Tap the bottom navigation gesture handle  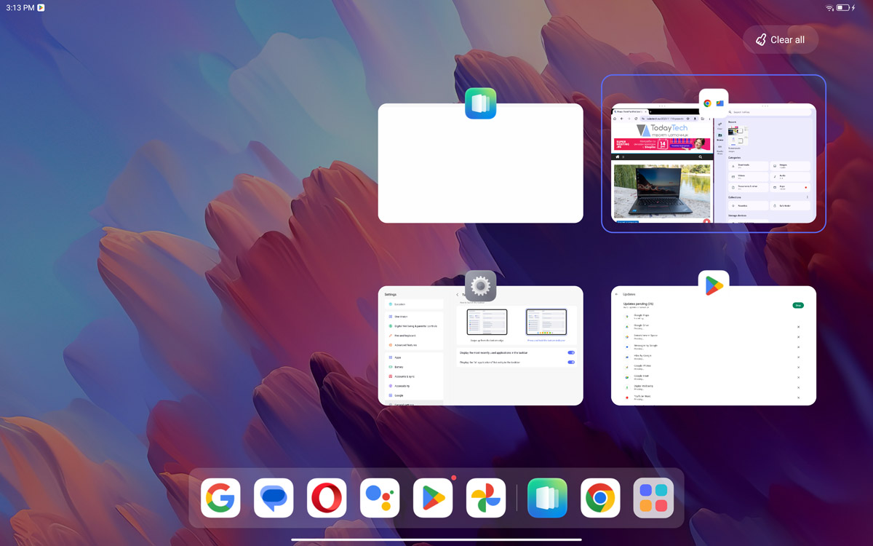point(436,539)
